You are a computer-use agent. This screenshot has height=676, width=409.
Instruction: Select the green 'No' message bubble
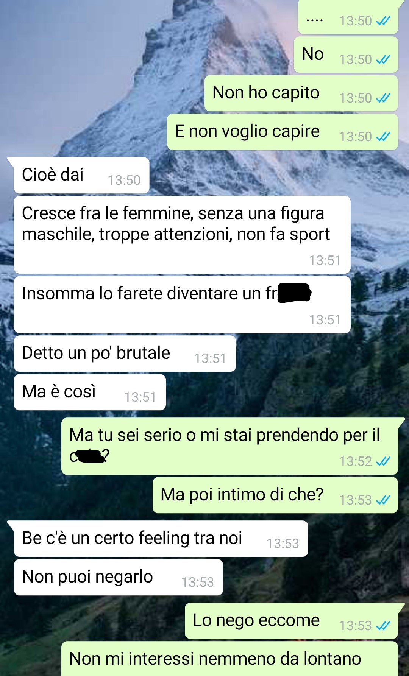tap(346, 55)
